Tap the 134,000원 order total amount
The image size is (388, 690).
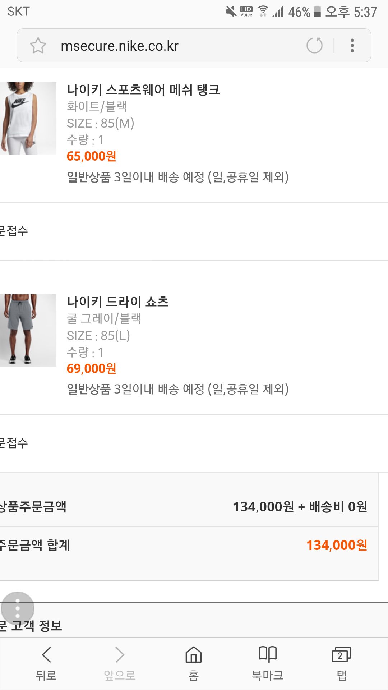pos(337,545)
